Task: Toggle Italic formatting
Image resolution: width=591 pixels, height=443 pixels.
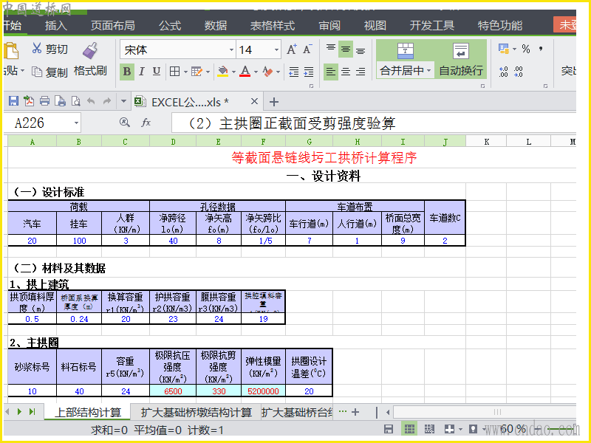Action: coord(142,71)
